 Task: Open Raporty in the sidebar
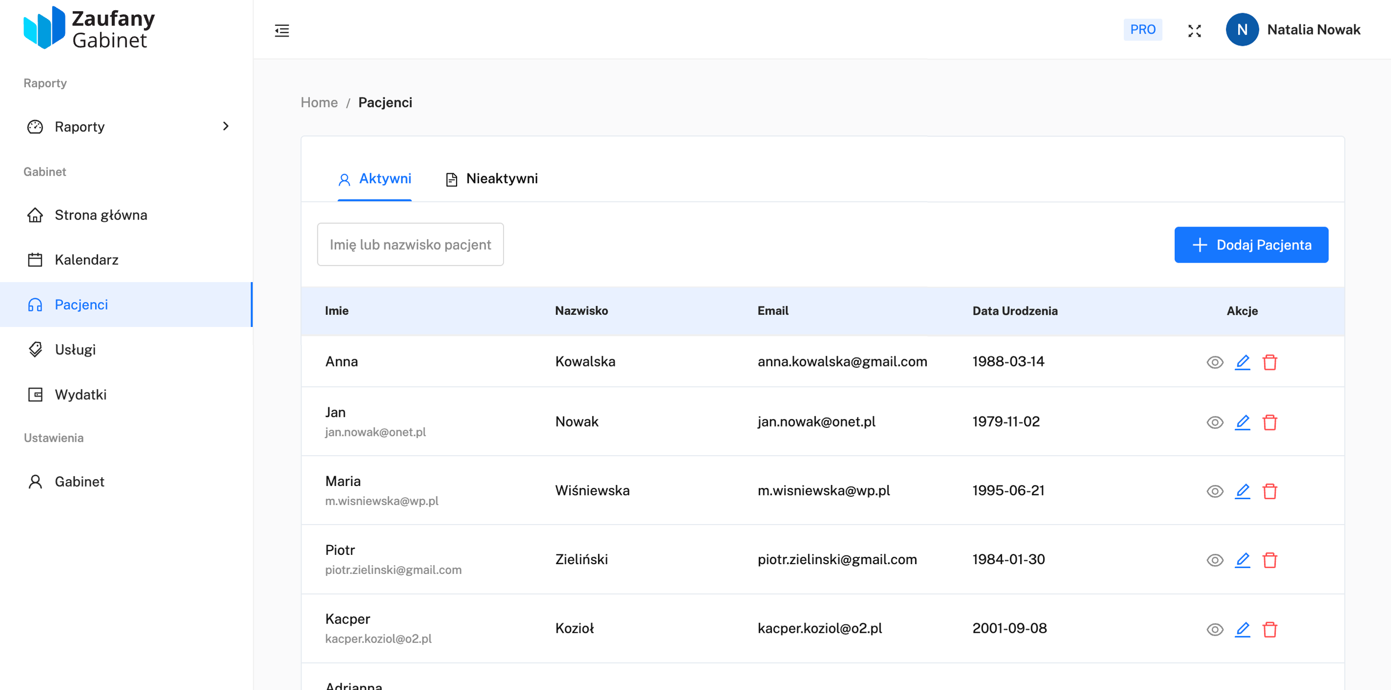point(126,127)
